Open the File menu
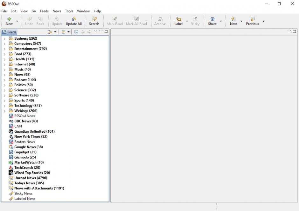Image resolution: width=299 pixels, height=211 pixels. coord(4,11)
